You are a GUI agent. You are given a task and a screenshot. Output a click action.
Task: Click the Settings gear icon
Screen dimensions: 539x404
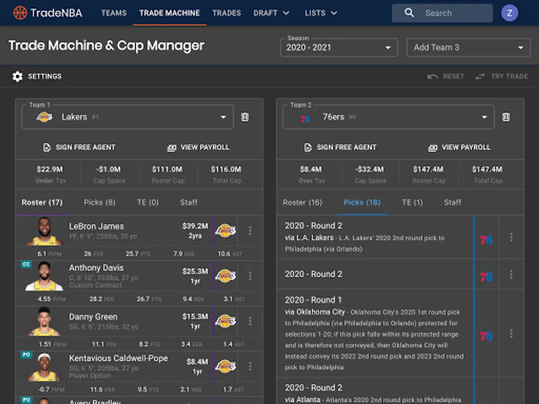[18, 76]
